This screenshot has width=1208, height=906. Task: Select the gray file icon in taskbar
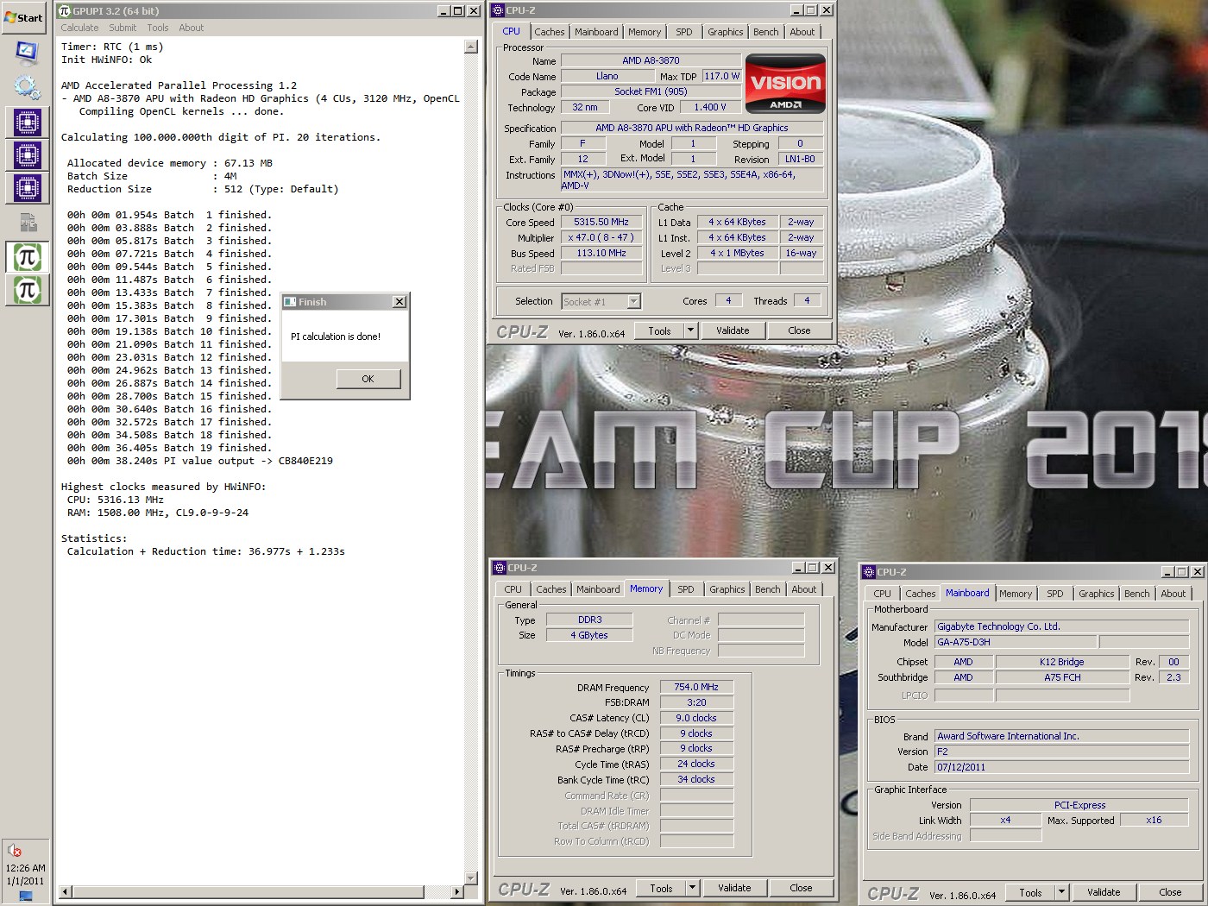[x=27, y=222]
